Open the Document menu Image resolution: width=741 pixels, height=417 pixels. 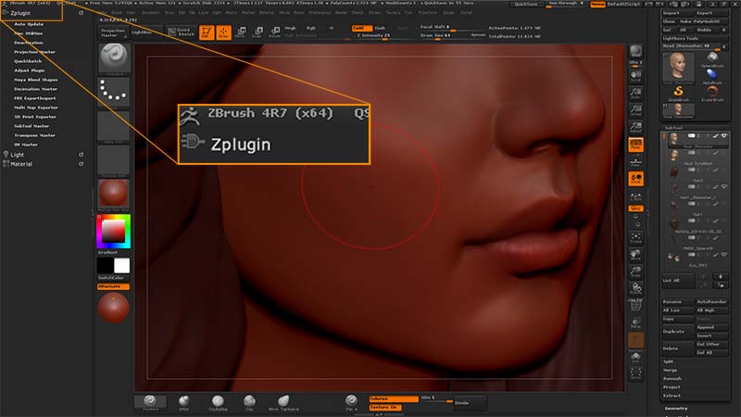point(151,13)
